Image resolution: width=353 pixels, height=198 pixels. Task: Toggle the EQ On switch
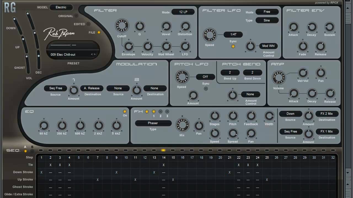(125, 112)
